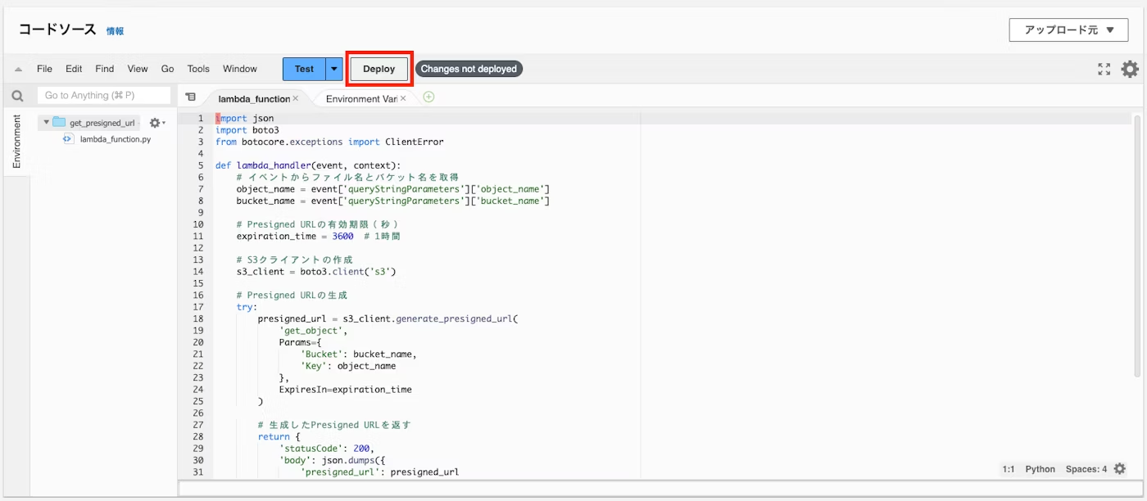This screenshot has height=501, width=1147.
Task: Open the Test button dropdown arrow
Action: click(334, 69)
